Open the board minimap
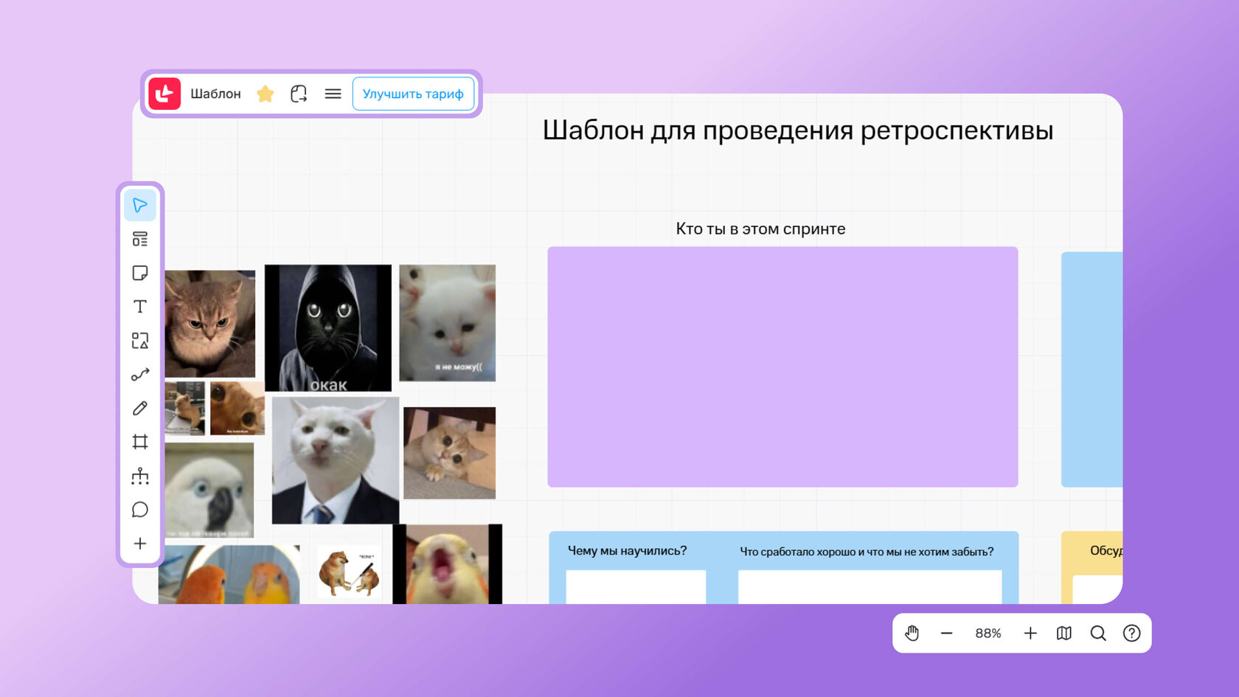The height and width of the screenshot is (697, 1239). click(1063, 633)
